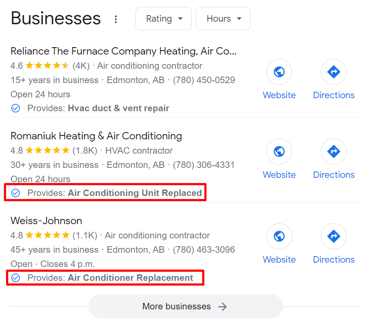Click the Businesses heading
Screen dimensions: 371x328
click(x=56, y=19)
